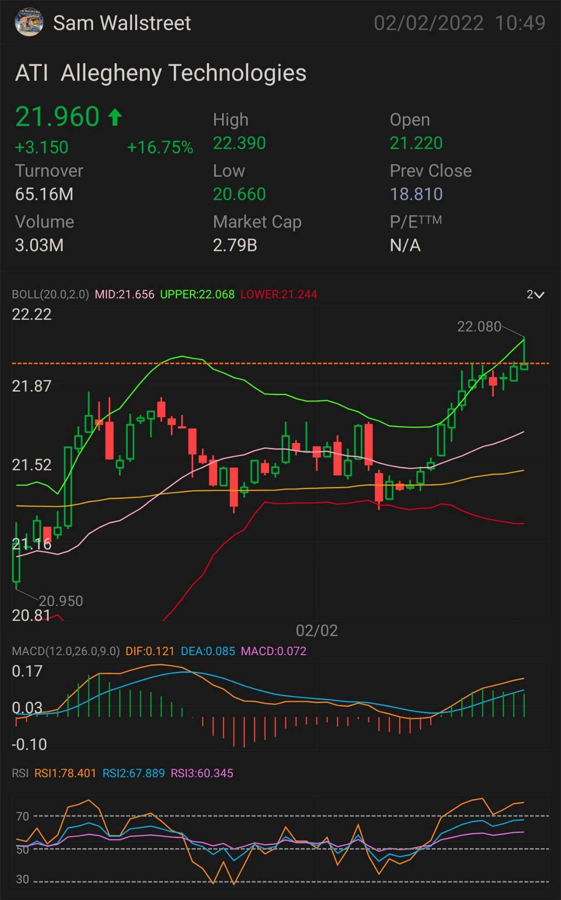Click the RSI1:78.401 value
Viewport: 561px width, 900px height.
pos(65,773)
